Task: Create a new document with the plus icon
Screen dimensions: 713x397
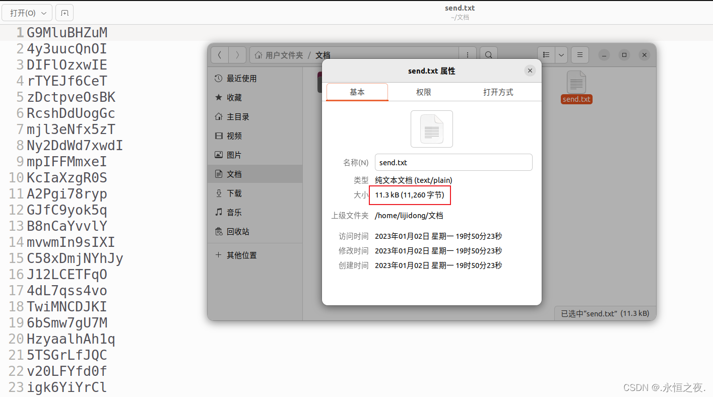Action: pyautogui.click(x=64, y=13)
